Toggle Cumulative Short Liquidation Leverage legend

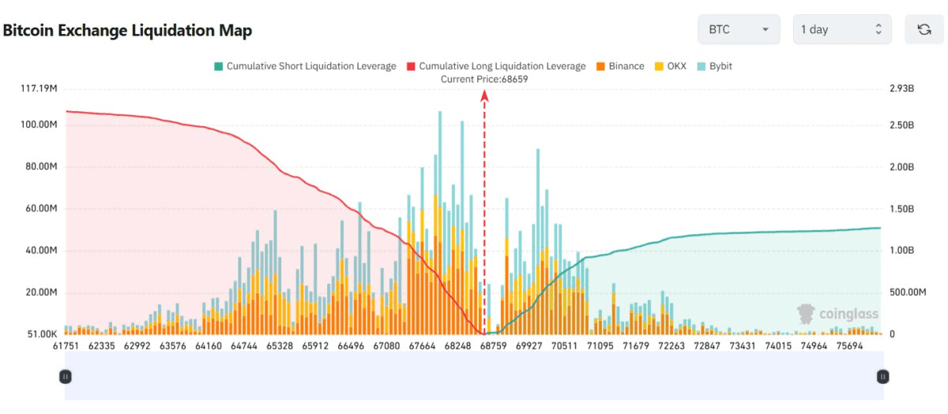pyautogui.click(x=311, y=66)
